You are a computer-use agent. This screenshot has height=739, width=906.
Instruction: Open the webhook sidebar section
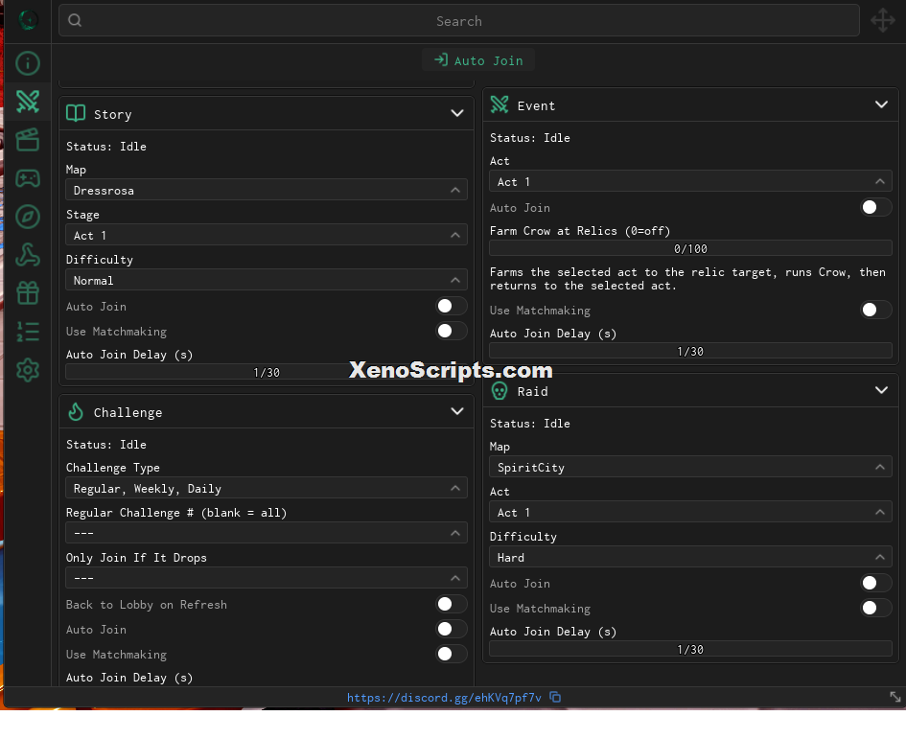click(x=27, y=255)
